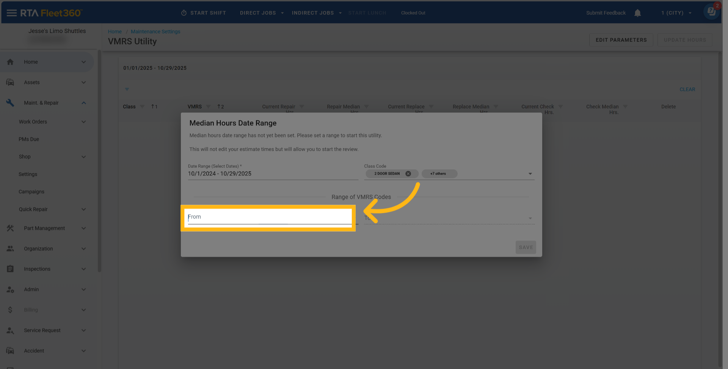This screenshot has width=728, height=369.
Task: Click the Date Range input field
Action: [272, 174]
